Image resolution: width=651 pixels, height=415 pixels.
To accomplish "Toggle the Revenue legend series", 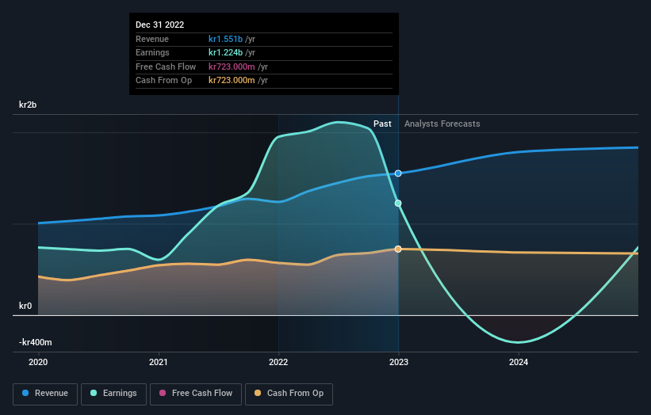I will pyautogui.click(x=45, y=394).
